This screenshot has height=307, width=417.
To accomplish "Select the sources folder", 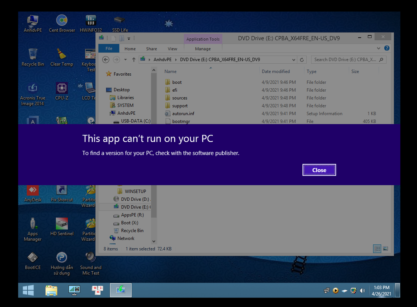I will click(179, 98).
